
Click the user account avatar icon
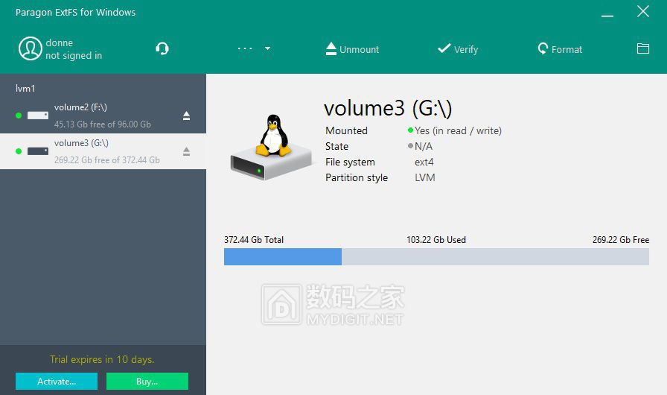pyautogui.click(x=30, y=48)
